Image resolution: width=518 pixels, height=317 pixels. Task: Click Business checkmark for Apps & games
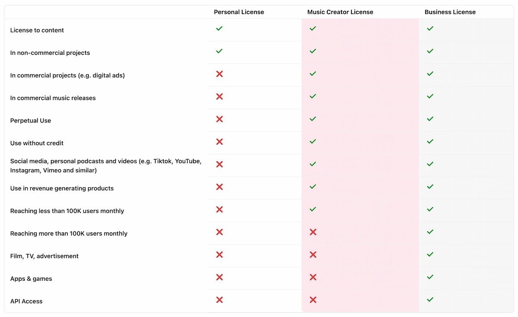tap(430, 277)
